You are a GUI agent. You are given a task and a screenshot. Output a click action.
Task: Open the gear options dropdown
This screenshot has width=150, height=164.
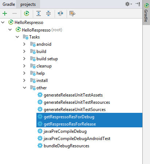point(129,4)
